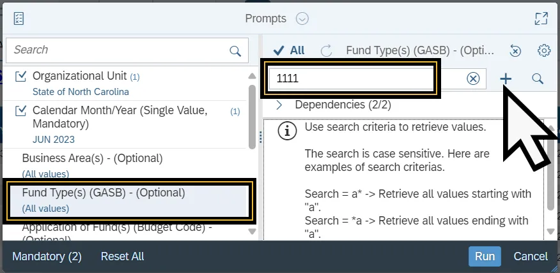Screen dimensions: 560x273
Task: Clear the 1111 text with the X icon
Action: pyautogui.click(x=473, y=78)
